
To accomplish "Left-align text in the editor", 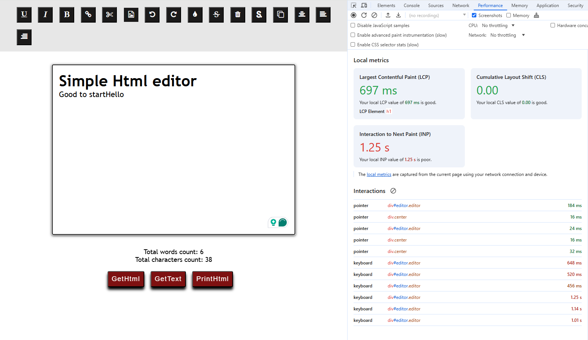I will (x=323, y=14).
